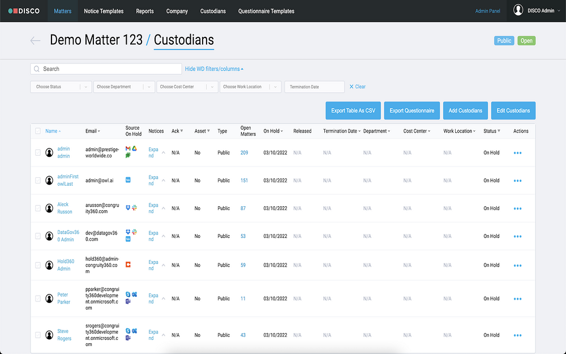The height and width of the screenshot is (354, 566).
Task: Click the Skype icon in Peter Parker's row
Action: tap(128, 295)
